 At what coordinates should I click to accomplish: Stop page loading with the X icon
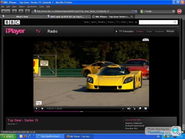(x=21, y=11)
